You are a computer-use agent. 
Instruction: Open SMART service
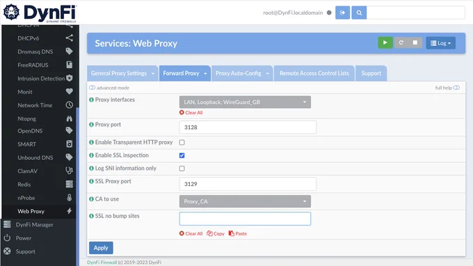click(x=26, y=144)
